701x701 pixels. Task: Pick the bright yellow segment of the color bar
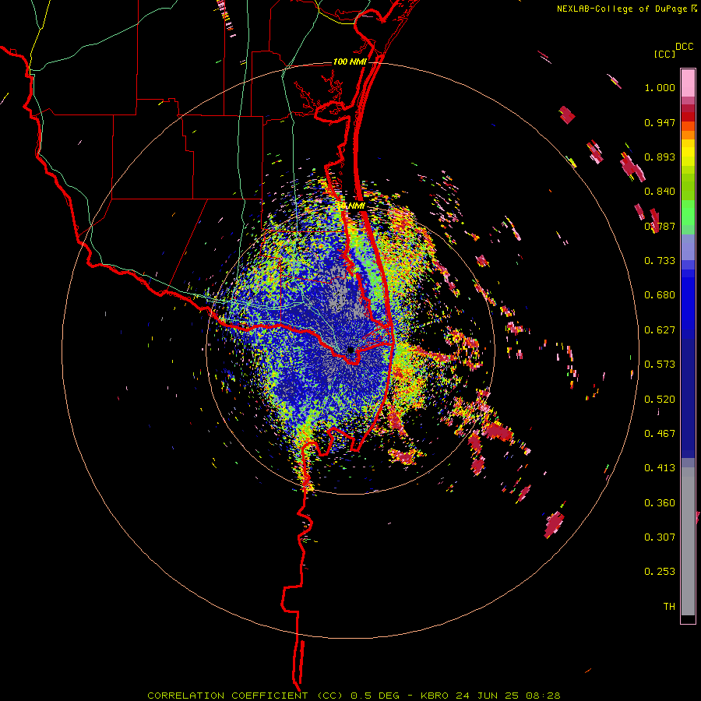click(x=688, y=153)
